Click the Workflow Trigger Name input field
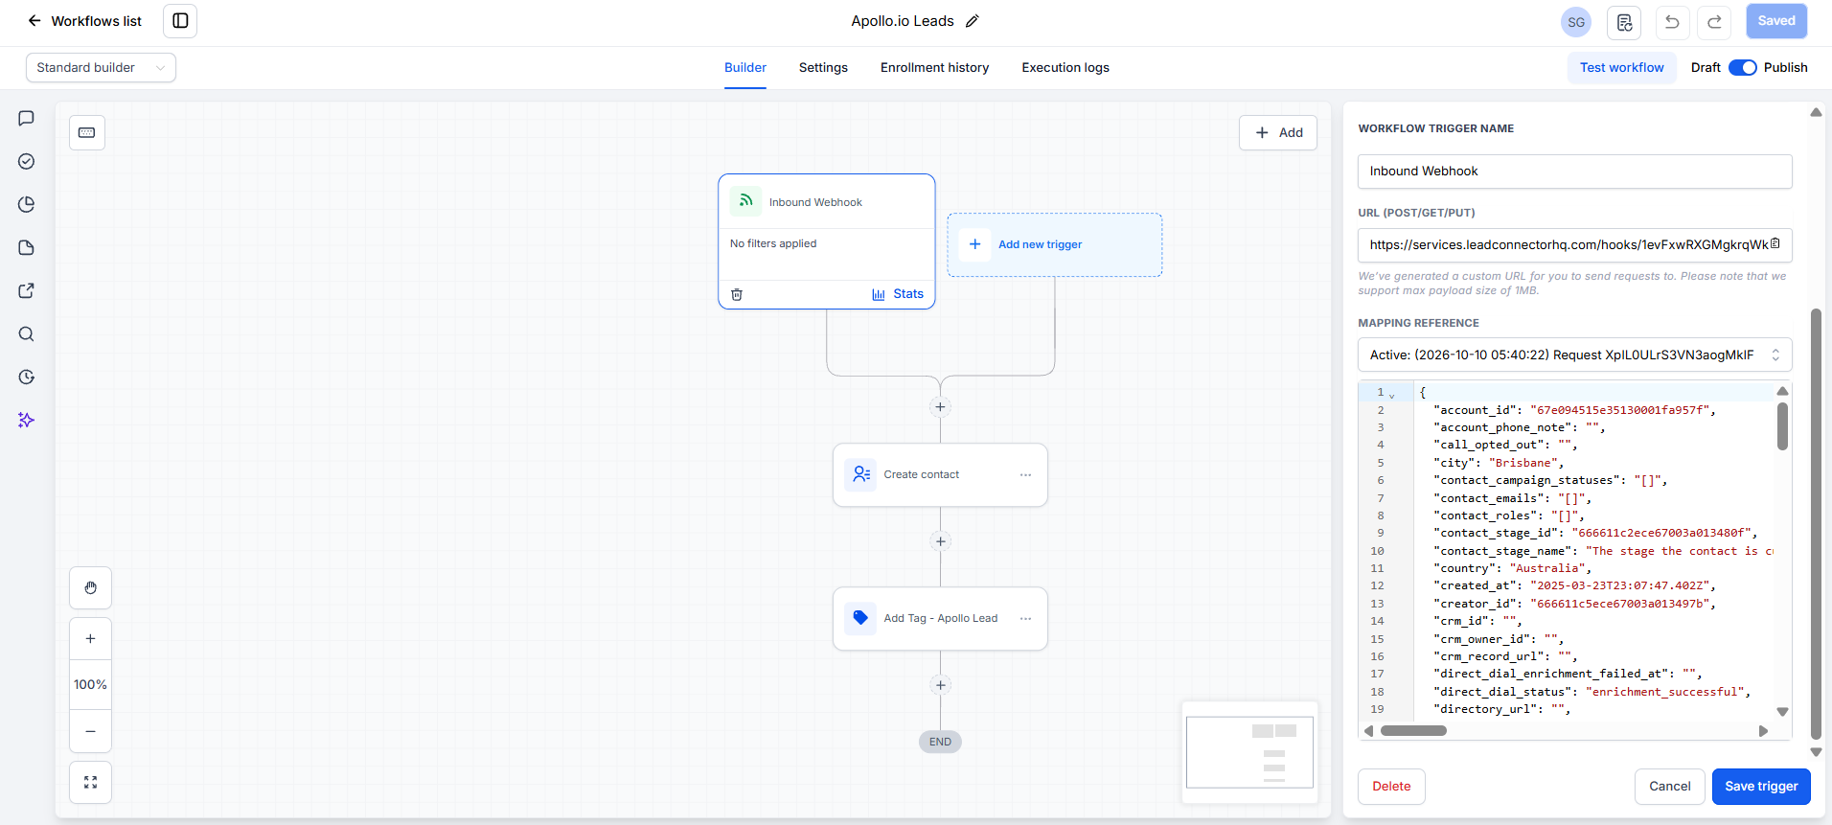Screen dimensions: 1832x825 (1574, 171)
